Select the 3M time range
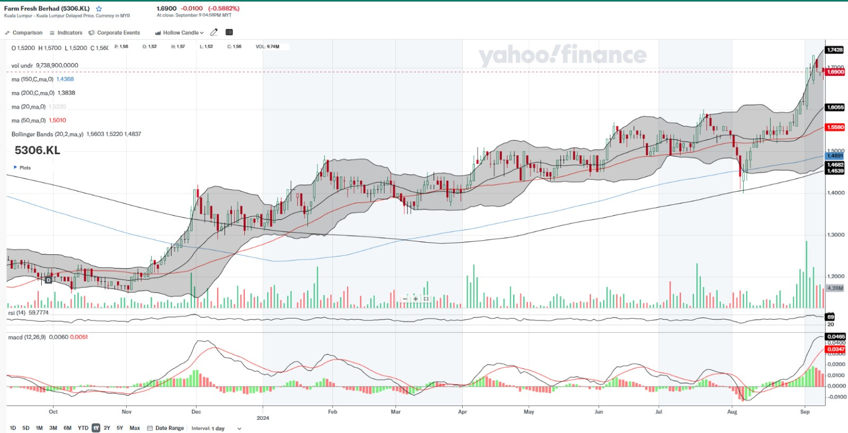Screen dimensions: 848x433 coord(53,428)
